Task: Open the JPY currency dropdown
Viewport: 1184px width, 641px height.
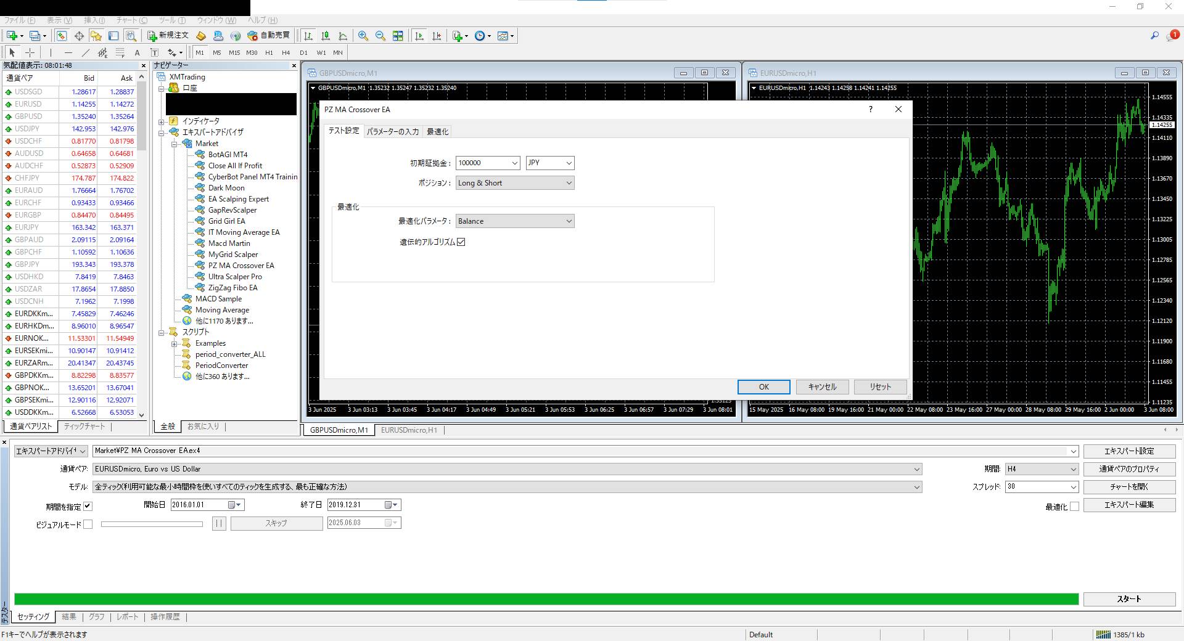Action: tap(569, 163)
